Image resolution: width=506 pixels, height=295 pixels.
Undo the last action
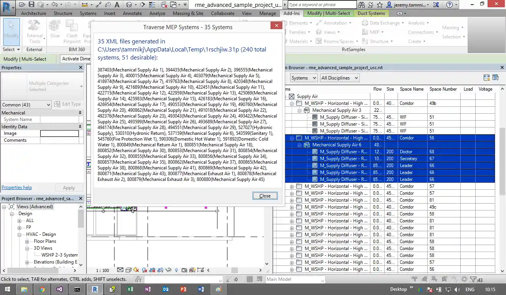[55, 5]
